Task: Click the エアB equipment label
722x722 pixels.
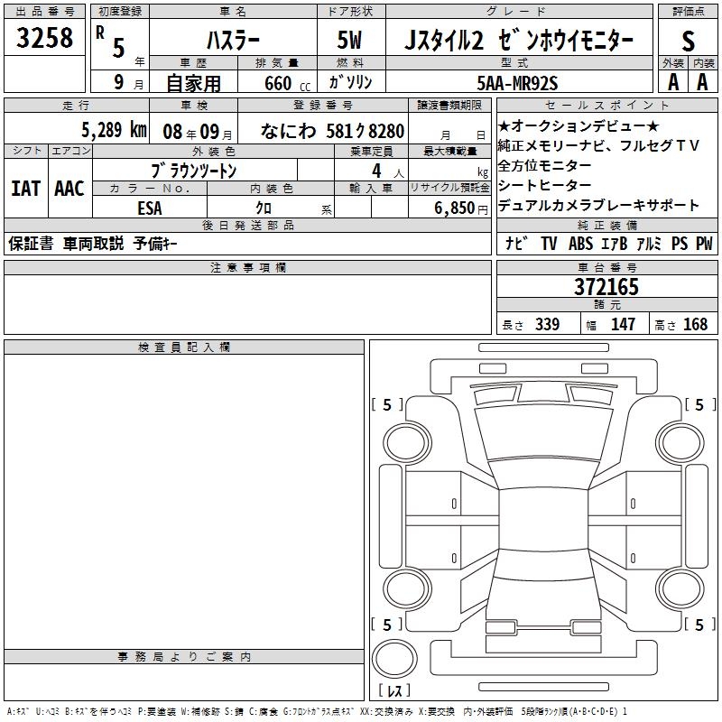Action: pos(615,244)
